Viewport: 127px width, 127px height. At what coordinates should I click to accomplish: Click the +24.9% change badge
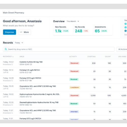pyautogui.click(x=104, y=31)
